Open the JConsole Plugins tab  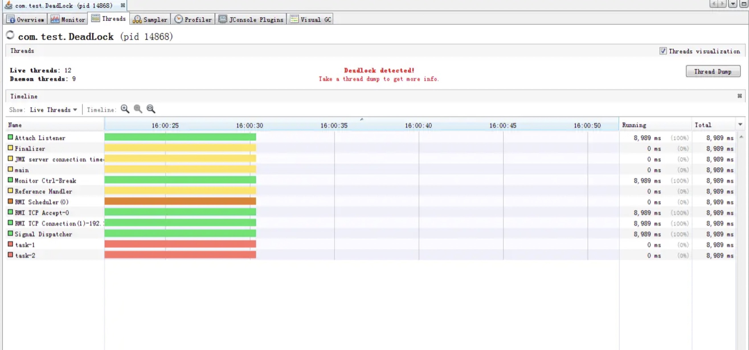[x=251, y=19]
